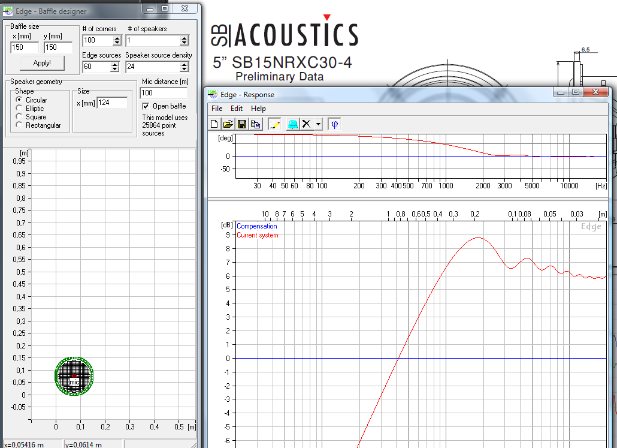Click the Apply! button
The image size is (617, 448).
pos(42,63)
